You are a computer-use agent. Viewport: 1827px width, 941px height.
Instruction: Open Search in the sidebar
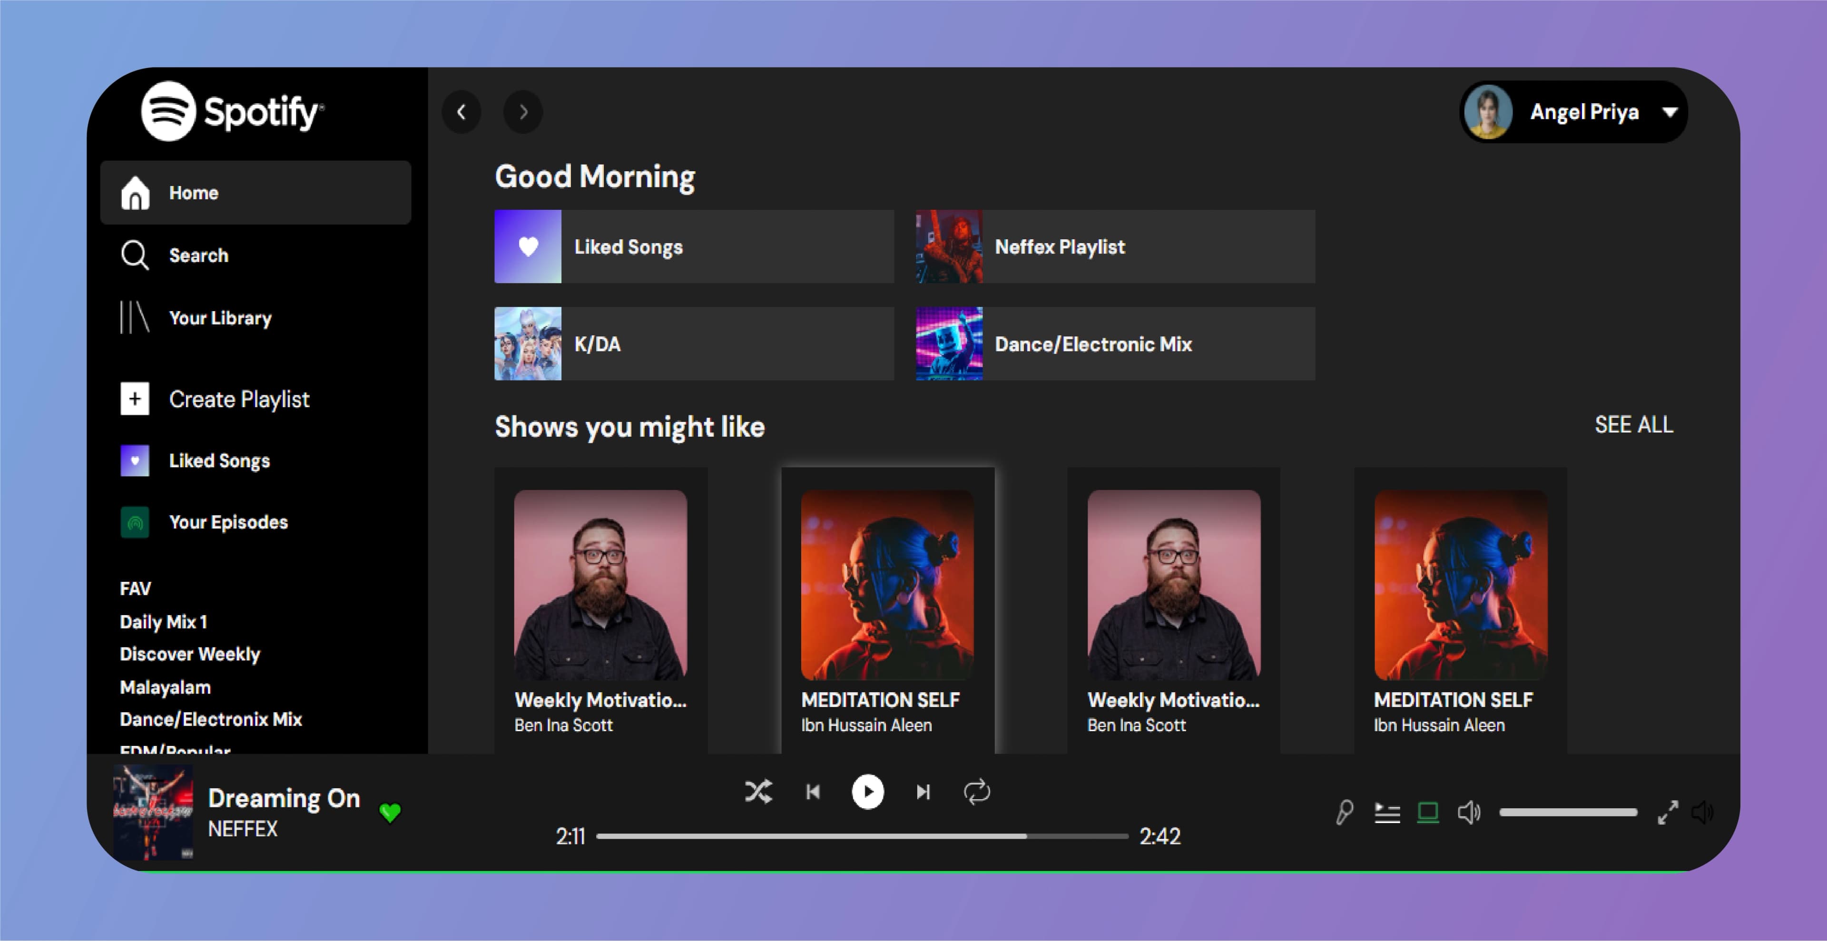tap(198, 255)
